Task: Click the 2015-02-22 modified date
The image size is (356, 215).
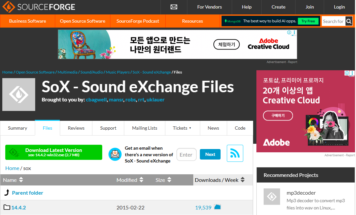Action: [131, 207]
